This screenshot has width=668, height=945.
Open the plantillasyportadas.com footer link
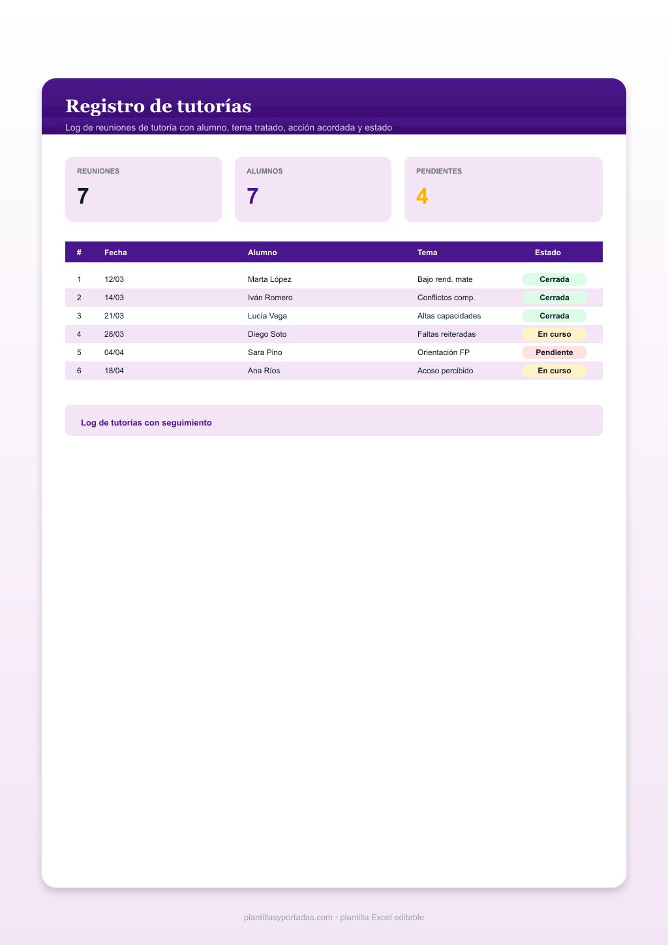click(288, 918)
